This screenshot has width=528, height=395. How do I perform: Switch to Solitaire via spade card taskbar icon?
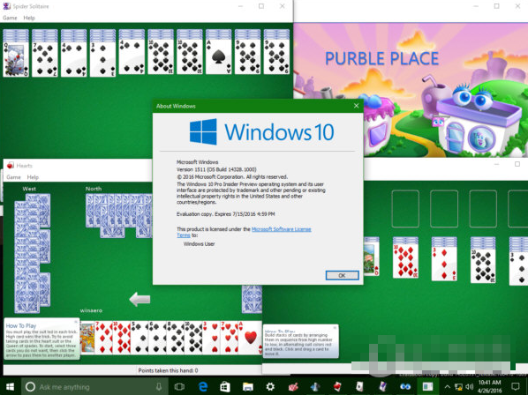coord(359,386)
